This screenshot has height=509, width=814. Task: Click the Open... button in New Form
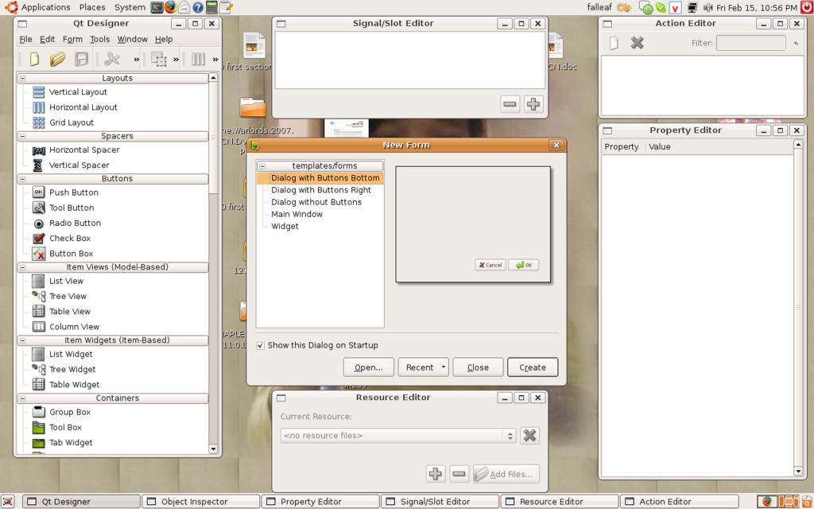coord(369,367)
